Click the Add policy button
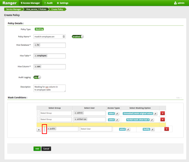This screenshot has height=162, width=189. click(x=37, y=148)
